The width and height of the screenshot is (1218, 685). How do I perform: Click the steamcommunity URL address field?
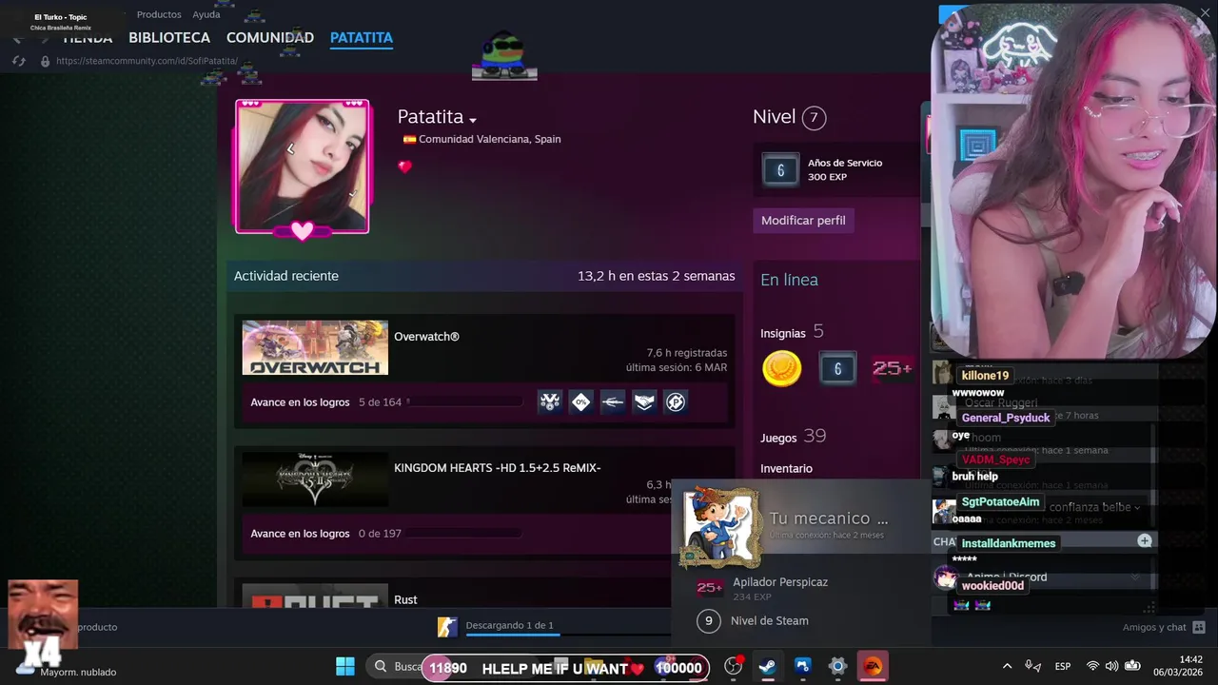[x=147, y=61]
